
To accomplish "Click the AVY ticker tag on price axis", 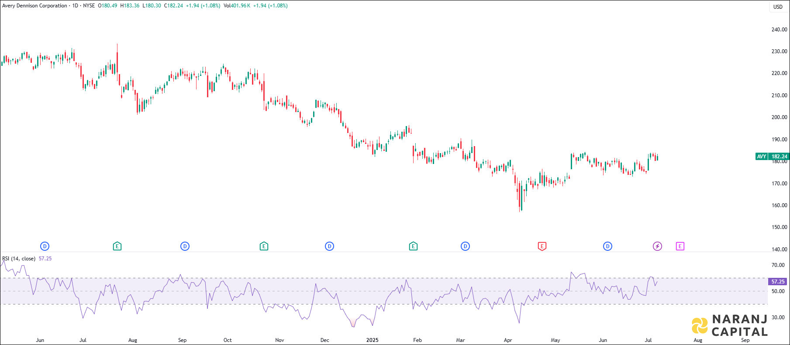I will coord(762,157).
